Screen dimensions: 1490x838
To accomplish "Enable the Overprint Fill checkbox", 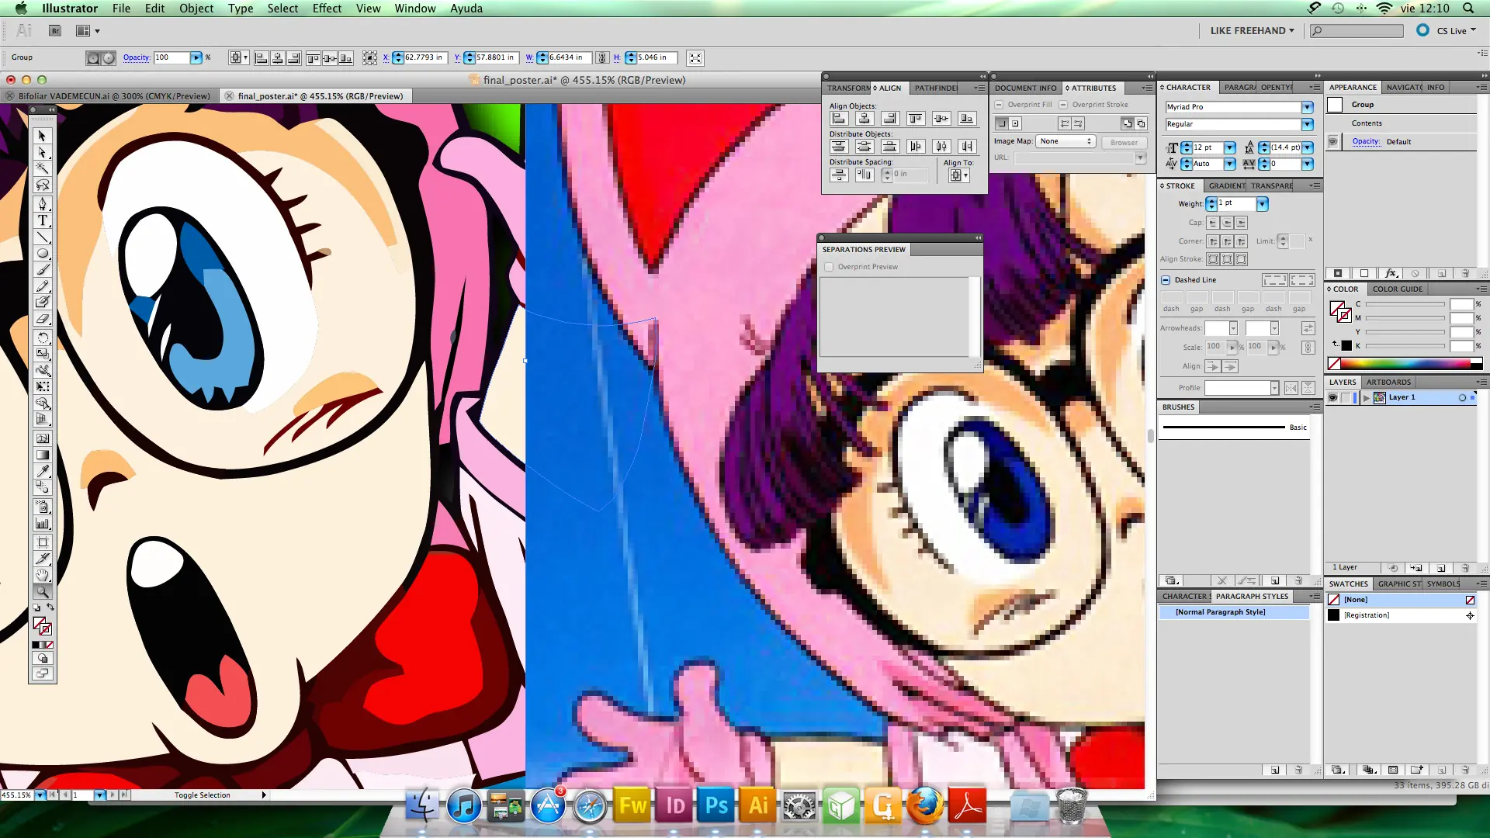I will [x=1000, y=105].
